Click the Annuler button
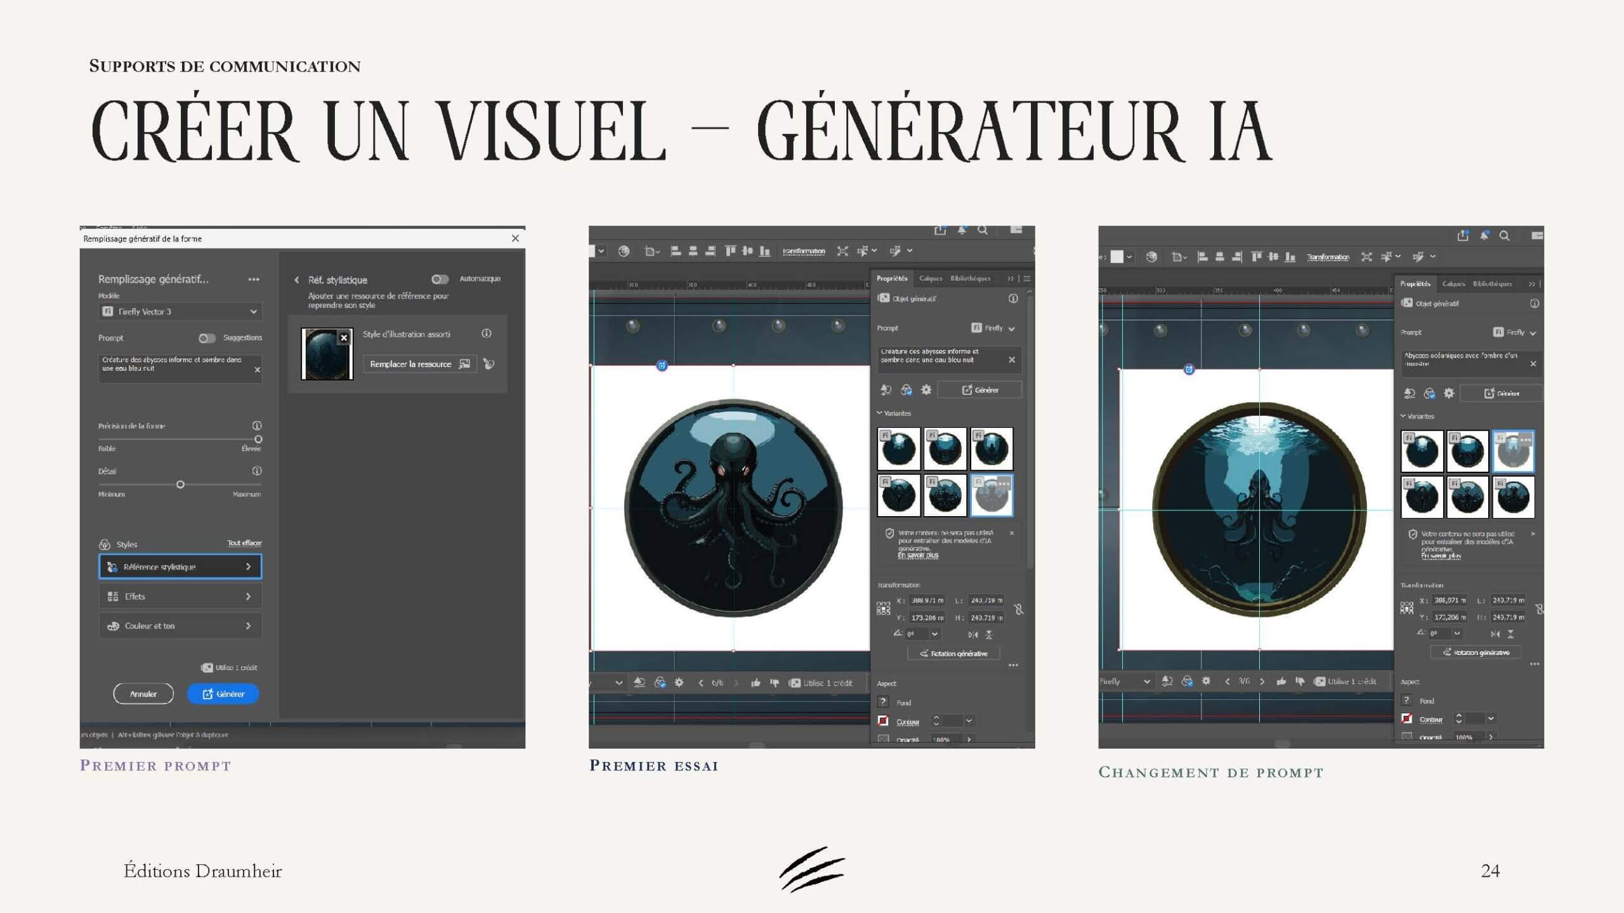The height and width of the screenshot is (913, 1624). pos(143,694)
